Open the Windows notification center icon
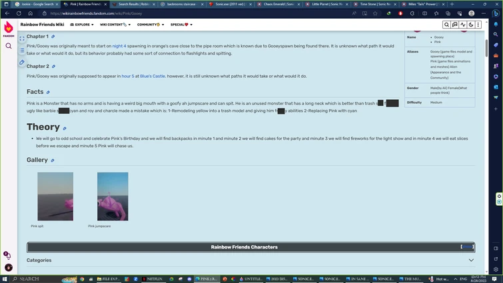This screenshot has height=283, width=503. click(494, 279)
